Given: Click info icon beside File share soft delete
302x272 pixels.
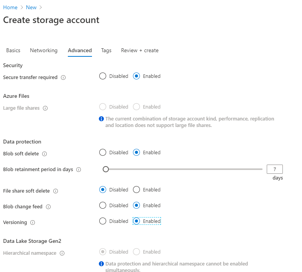Looking at the screenshot, I should tap(56, 191).
